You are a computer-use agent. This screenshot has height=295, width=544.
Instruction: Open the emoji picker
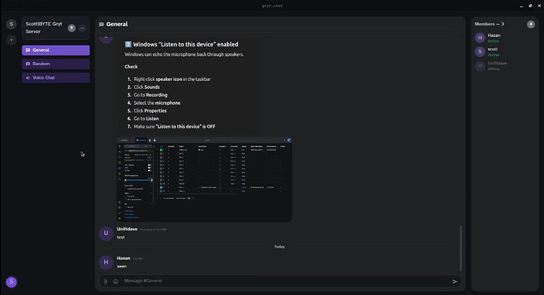pyautogui.click(x=116, y=281)
